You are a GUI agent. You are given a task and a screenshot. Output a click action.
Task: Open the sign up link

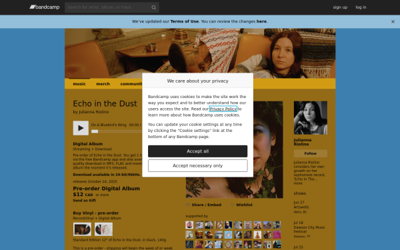click(x=340, y=7)
